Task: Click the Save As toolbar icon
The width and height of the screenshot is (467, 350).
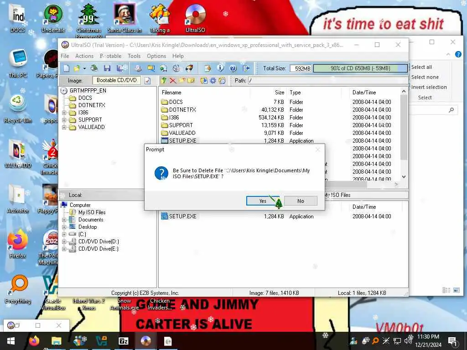Action: 120,68
